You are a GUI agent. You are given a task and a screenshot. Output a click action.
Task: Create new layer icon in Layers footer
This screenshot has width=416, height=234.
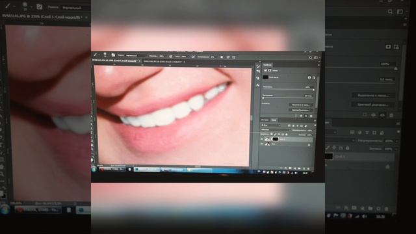304,168
